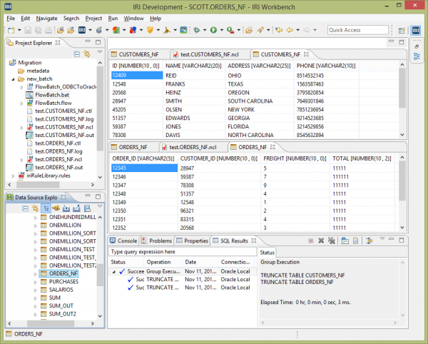Click the IRI logo toolbar button

pyautogui.click(x=82, y=30)
